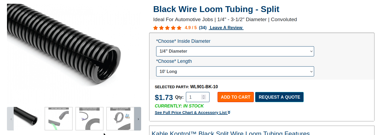Click the next arrow on thumbnail carousel
This screenshot has height=135, width=382.
(x=138, y=119)
